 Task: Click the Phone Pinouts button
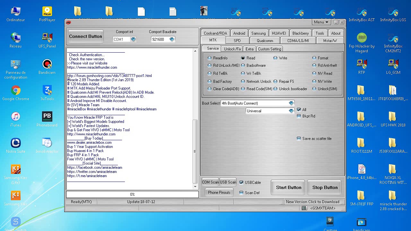click(x=219, y=193)
